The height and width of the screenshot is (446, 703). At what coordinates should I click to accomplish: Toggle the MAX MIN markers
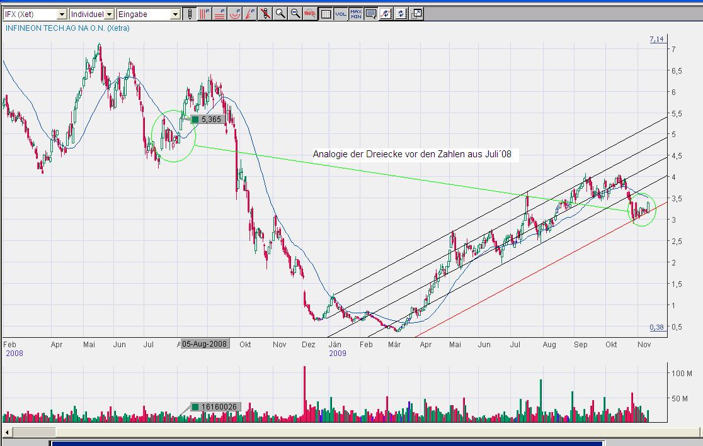tap(356, 14)
